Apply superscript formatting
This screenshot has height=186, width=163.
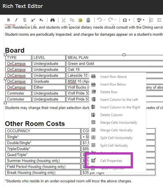click(33, 20)
